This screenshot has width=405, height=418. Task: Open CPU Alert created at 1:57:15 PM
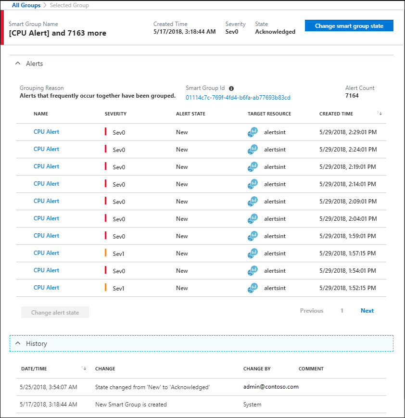point(46,253)
